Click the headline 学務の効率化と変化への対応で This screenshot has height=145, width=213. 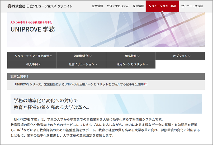46,101
